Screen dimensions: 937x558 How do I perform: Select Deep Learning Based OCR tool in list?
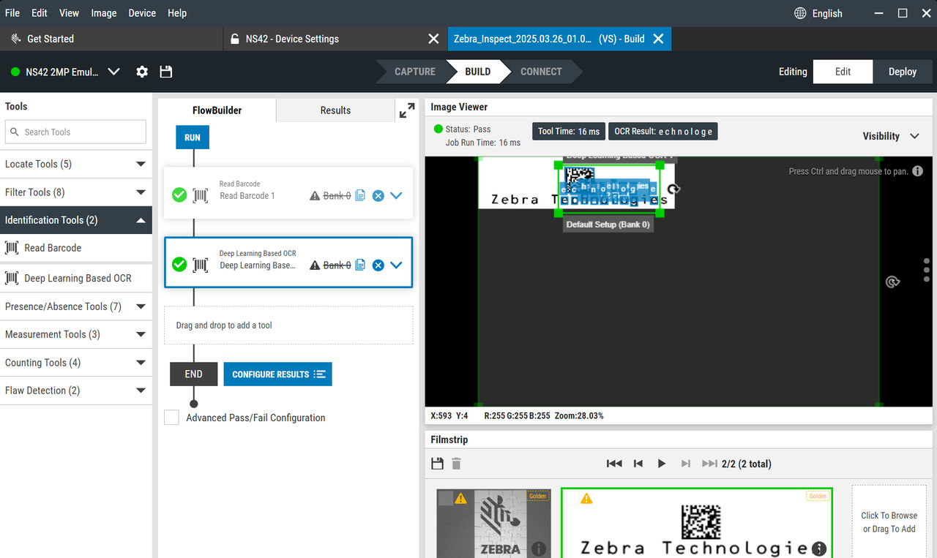tap(76, 278)
